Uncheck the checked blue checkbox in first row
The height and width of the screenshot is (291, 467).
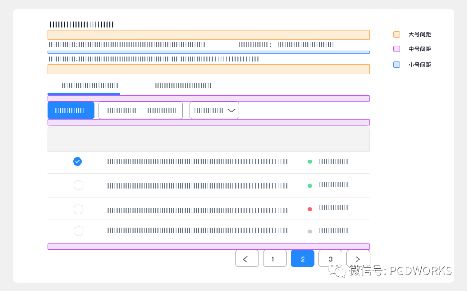coord(77,162)
